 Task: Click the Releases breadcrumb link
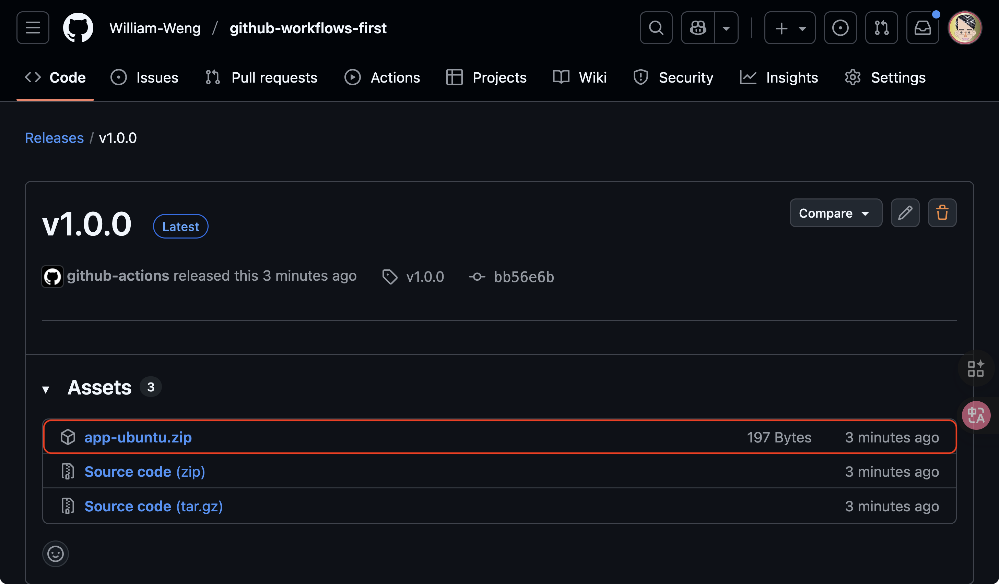(x=54, y=138)
